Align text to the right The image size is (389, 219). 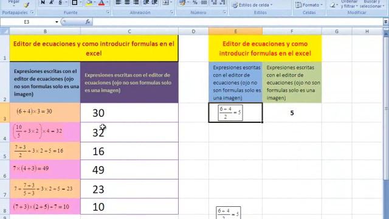pyautogui.click(x=136, y=2)
